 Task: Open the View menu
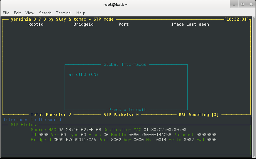coord(30,13)
